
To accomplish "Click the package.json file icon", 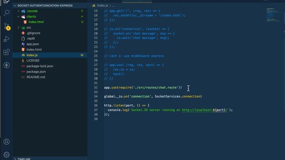I will 23,72.
